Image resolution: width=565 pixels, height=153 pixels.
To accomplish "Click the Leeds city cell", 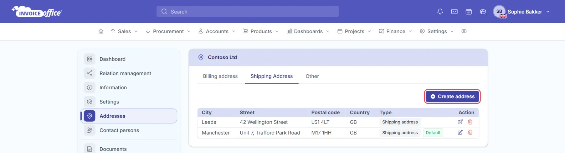I will [x=209, y=122].
